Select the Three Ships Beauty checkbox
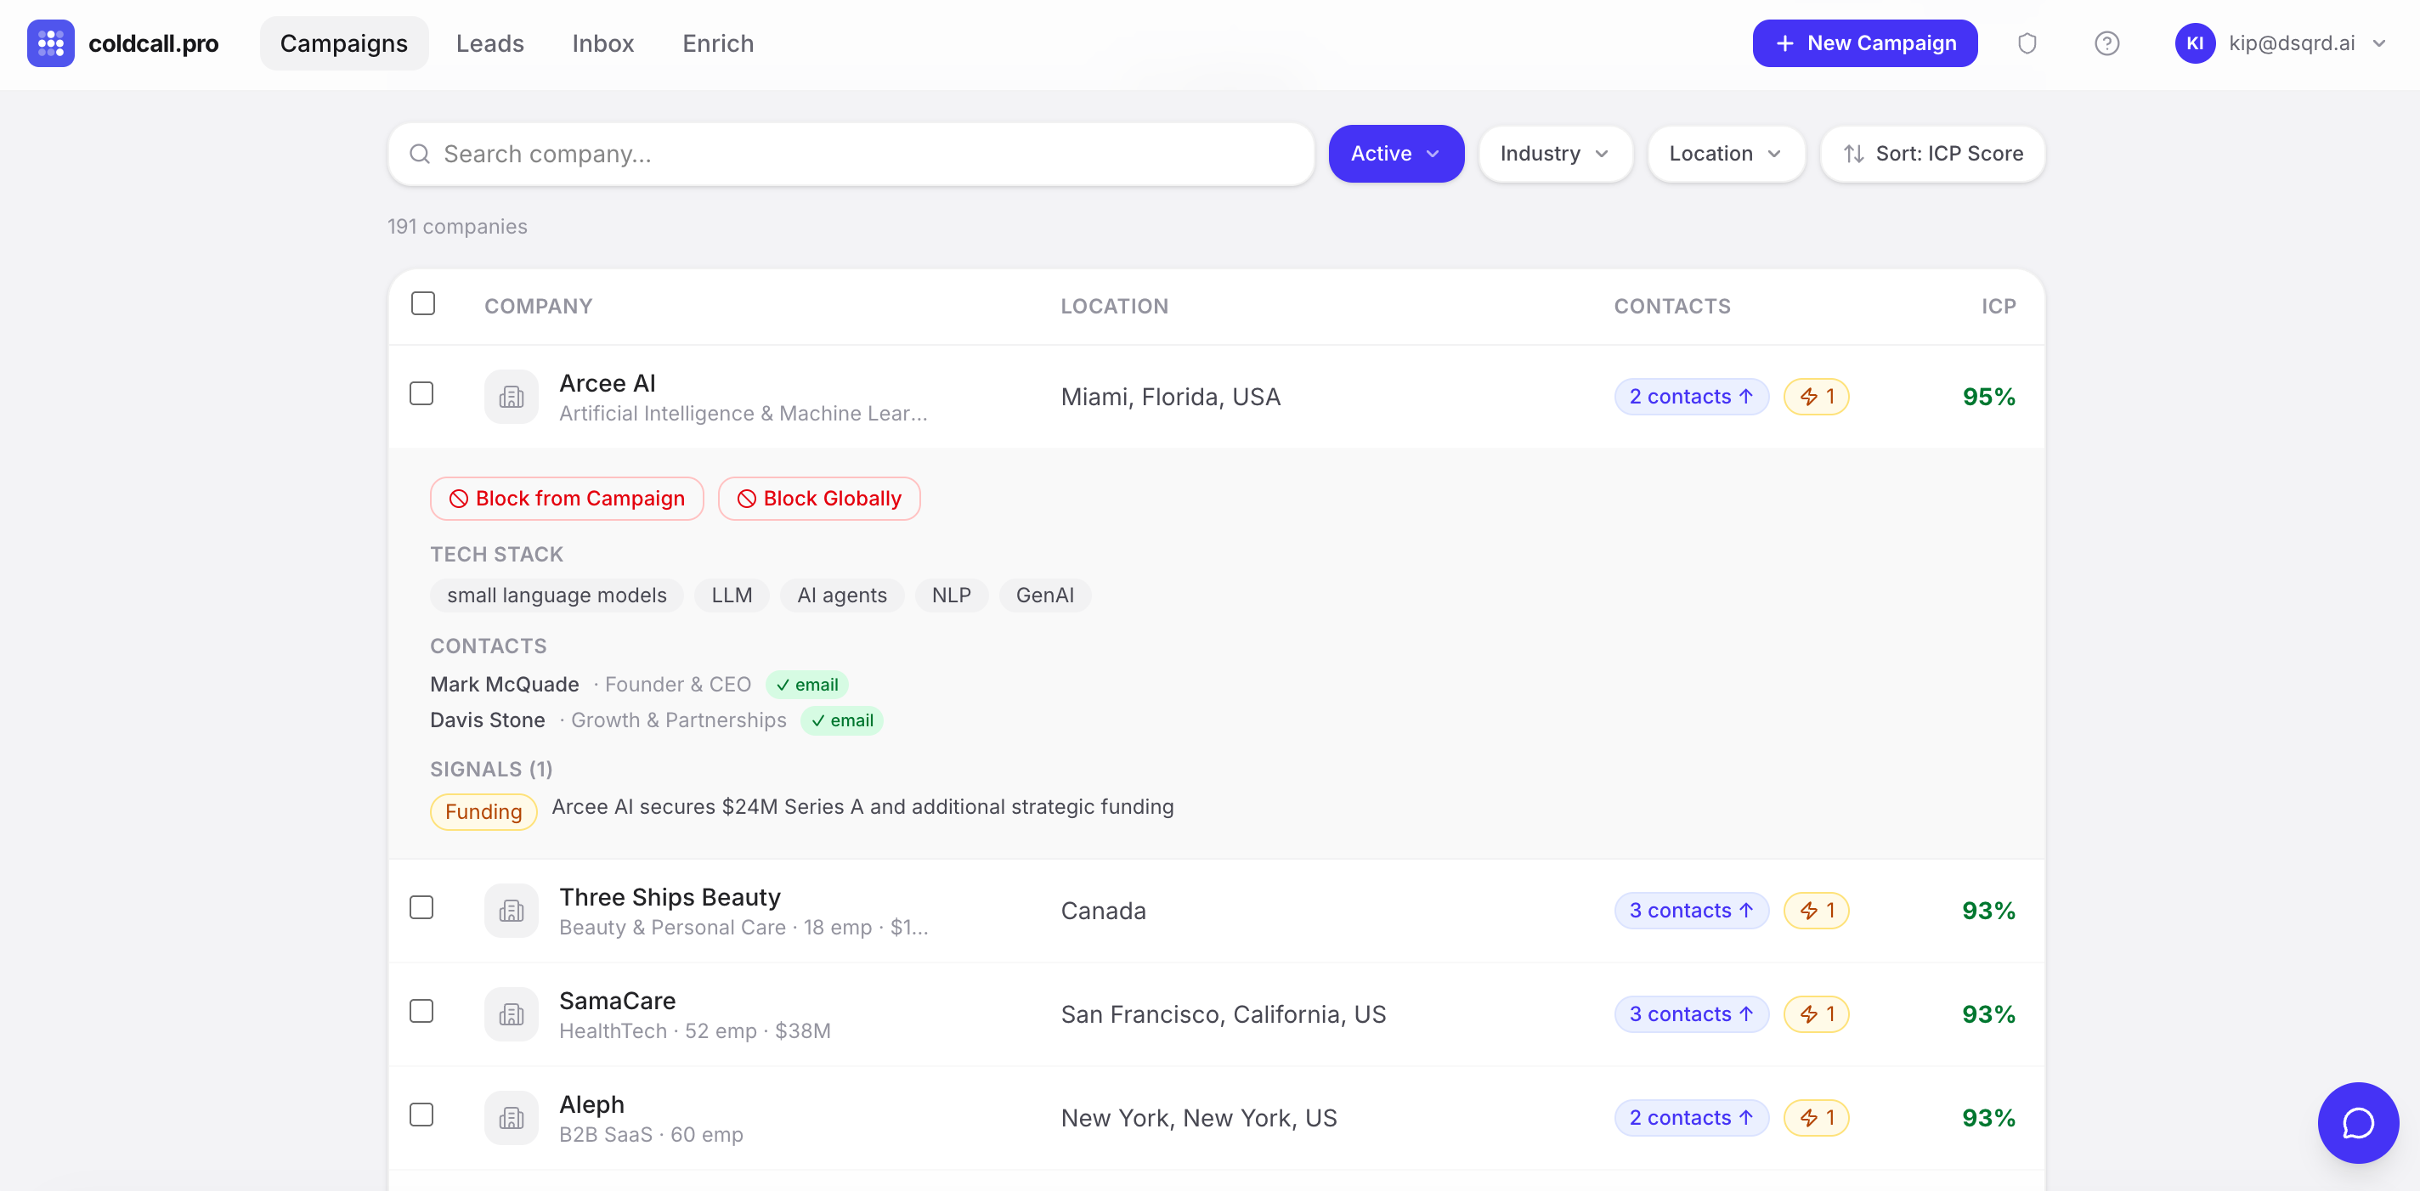This screenshot has width=2420, height=1191. point(421,907)
